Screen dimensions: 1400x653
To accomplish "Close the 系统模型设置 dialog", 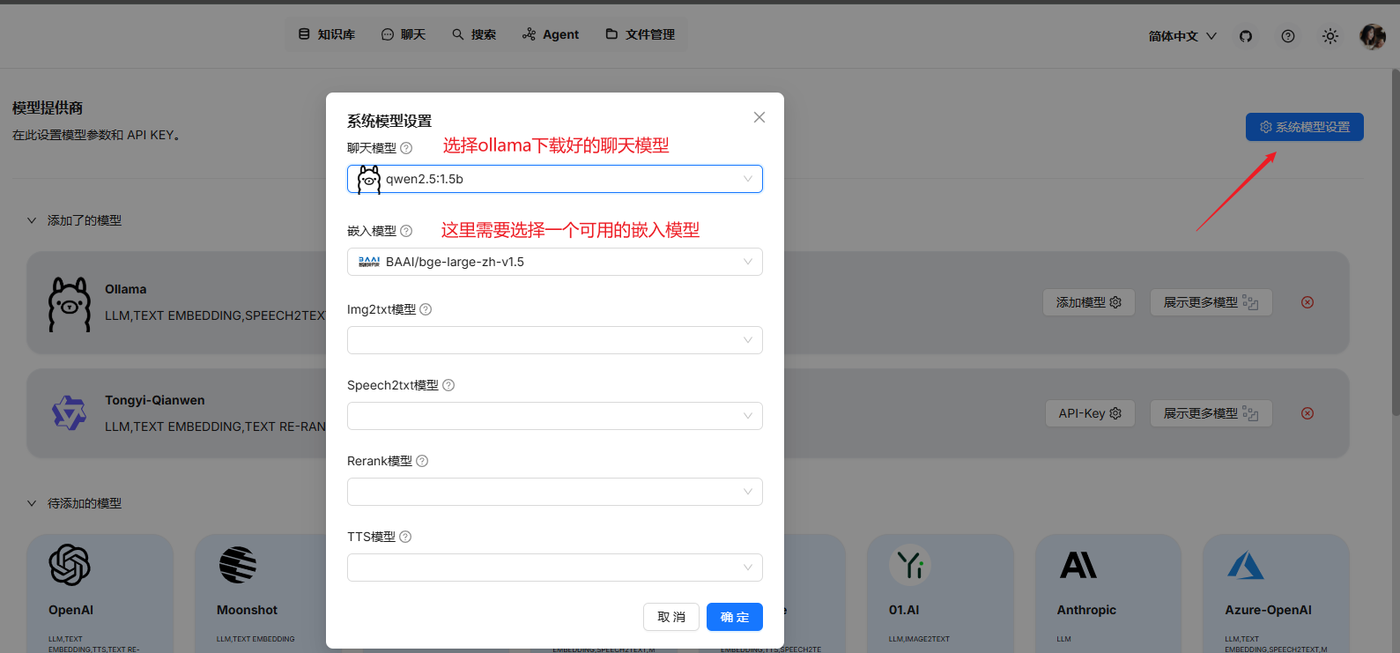I will coord(759,117).
